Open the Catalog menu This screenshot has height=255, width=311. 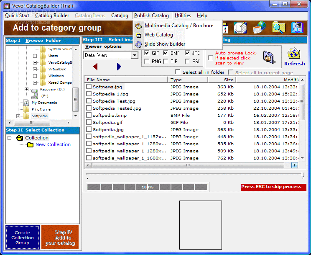[120, 15]
